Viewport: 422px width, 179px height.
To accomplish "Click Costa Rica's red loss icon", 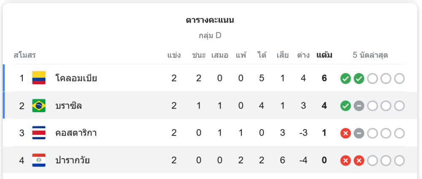I will click(x=346, y=133).
